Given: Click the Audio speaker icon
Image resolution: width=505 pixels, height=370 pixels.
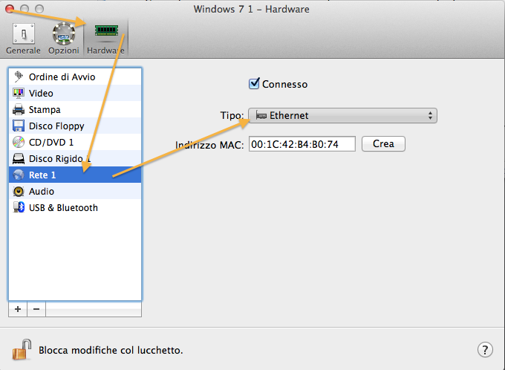Looking at the screenshot, I should pos(19,191).
